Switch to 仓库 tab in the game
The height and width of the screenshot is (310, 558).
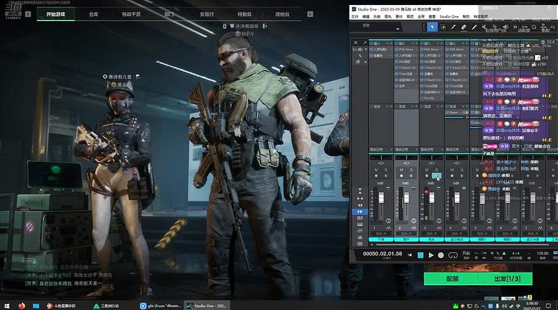(x=93, y=14)
